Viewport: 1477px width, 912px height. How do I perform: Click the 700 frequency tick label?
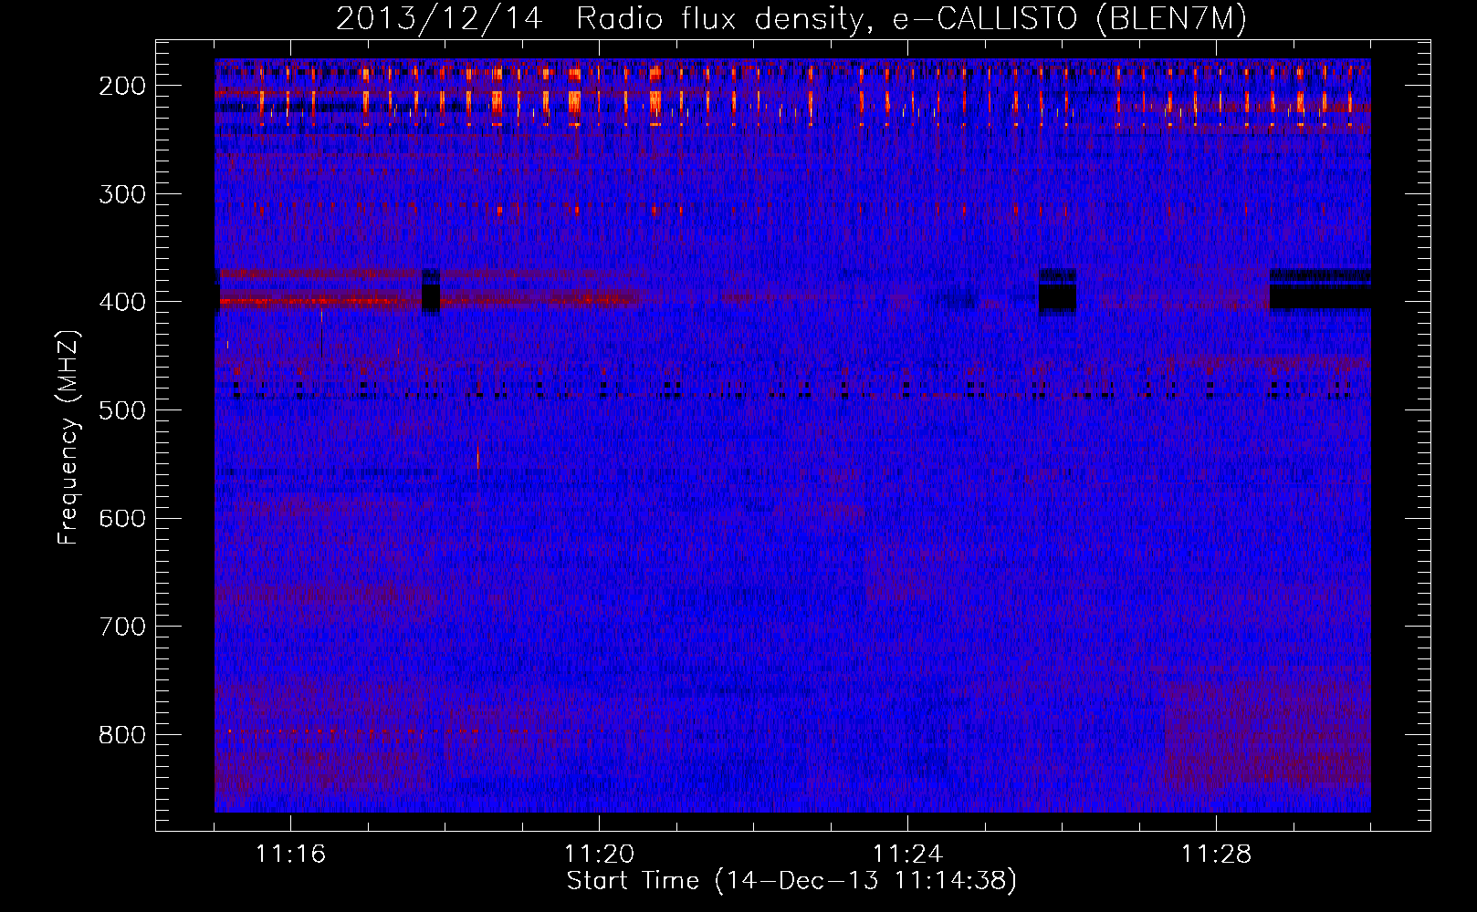tap(121, 627)
